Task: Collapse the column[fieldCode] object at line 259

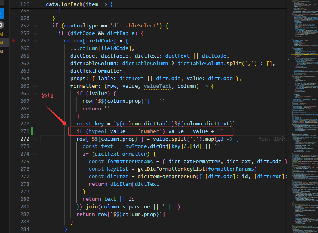Action: (x=35, y=41)
